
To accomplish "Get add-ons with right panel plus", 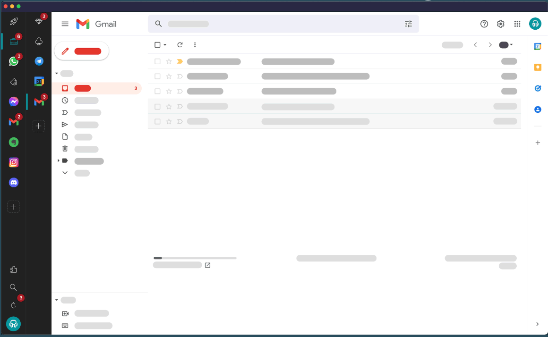I will coord(538,143).
